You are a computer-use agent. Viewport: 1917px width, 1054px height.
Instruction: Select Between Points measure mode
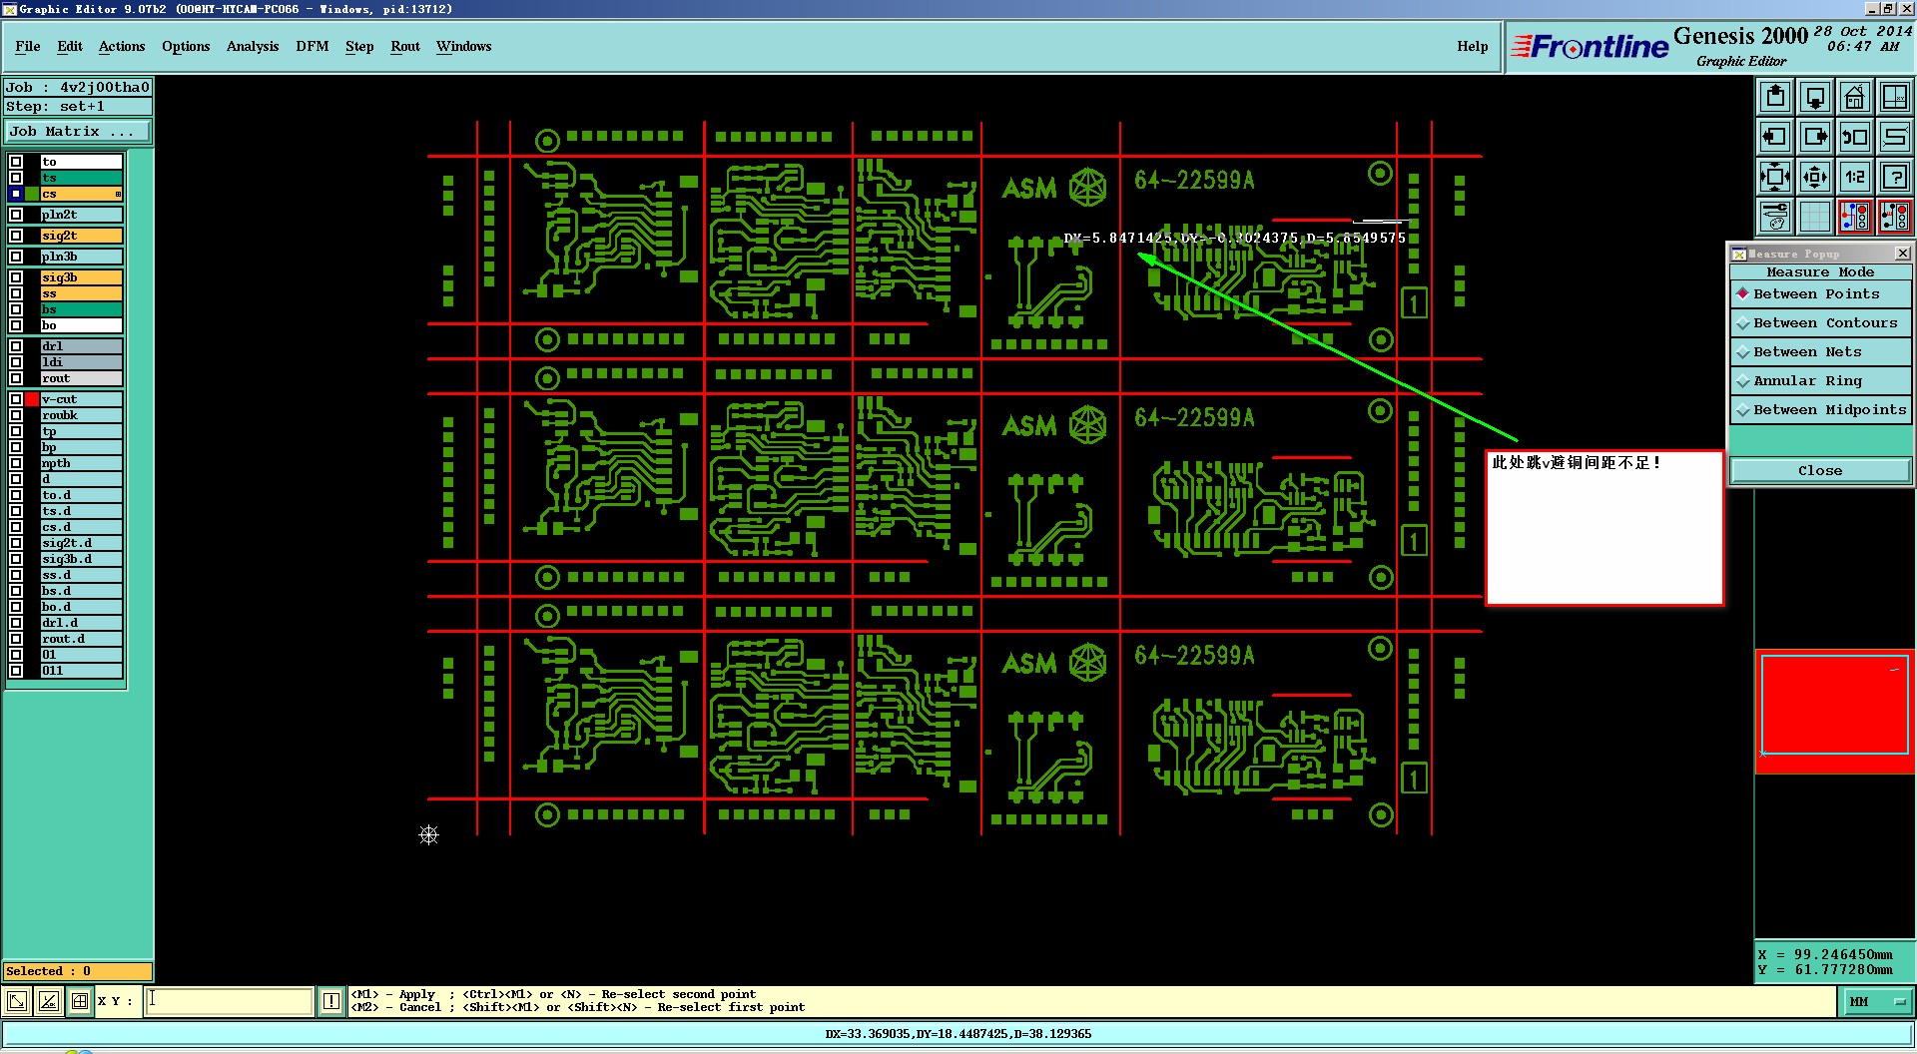click(1820, 294)
